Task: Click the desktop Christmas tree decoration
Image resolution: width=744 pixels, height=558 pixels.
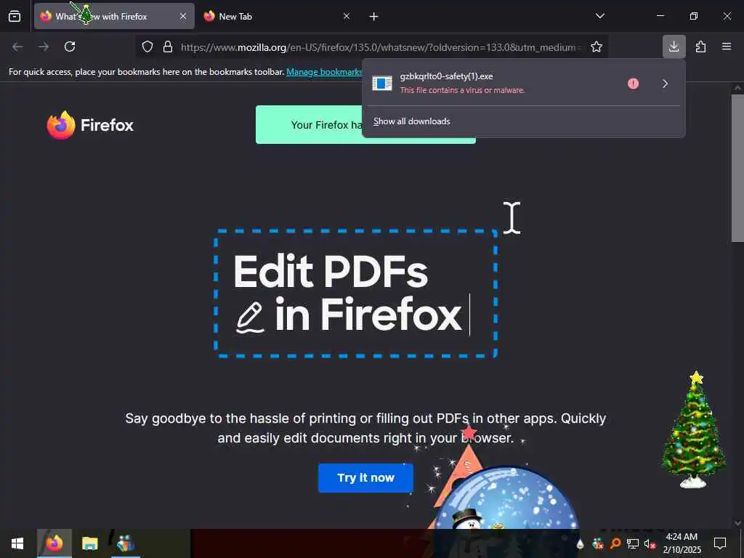Action: (694, 429)
